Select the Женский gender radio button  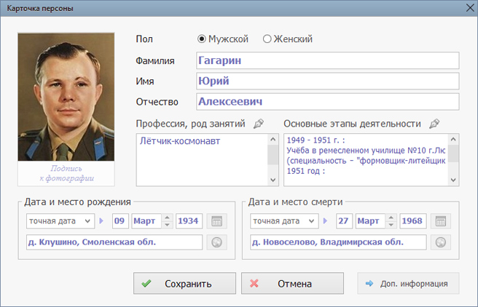267,39
